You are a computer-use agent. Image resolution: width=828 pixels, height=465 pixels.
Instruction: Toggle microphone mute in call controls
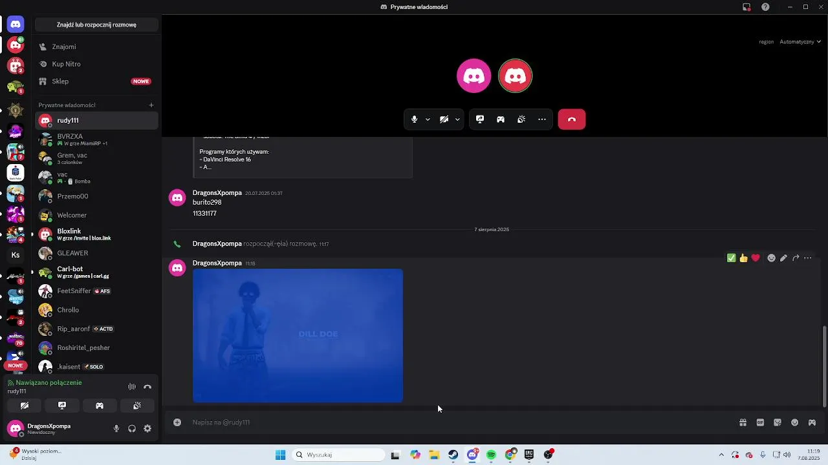click(415, 119)
